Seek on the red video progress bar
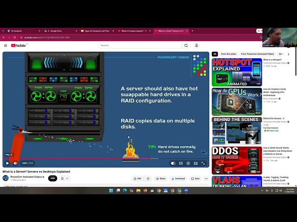 77,158
